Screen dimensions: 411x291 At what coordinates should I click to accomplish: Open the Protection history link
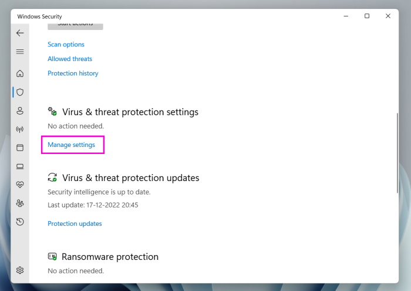click(73, 73)
